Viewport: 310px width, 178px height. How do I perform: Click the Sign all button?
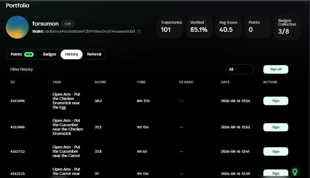pyautogui.click(x=276, y=69)
